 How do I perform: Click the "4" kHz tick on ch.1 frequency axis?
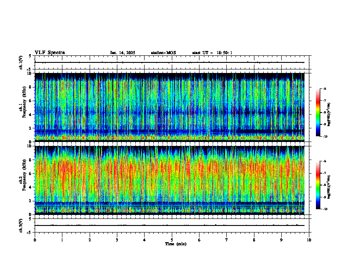(31, 115)
